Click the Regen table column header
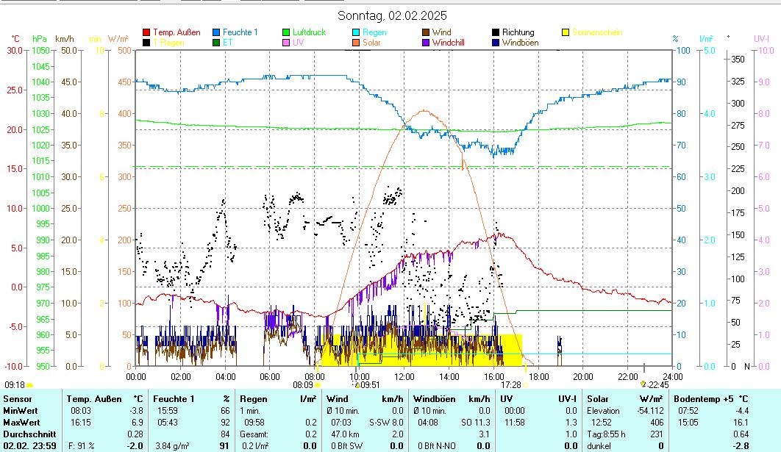The image size is (781, 452). point(253,399)
